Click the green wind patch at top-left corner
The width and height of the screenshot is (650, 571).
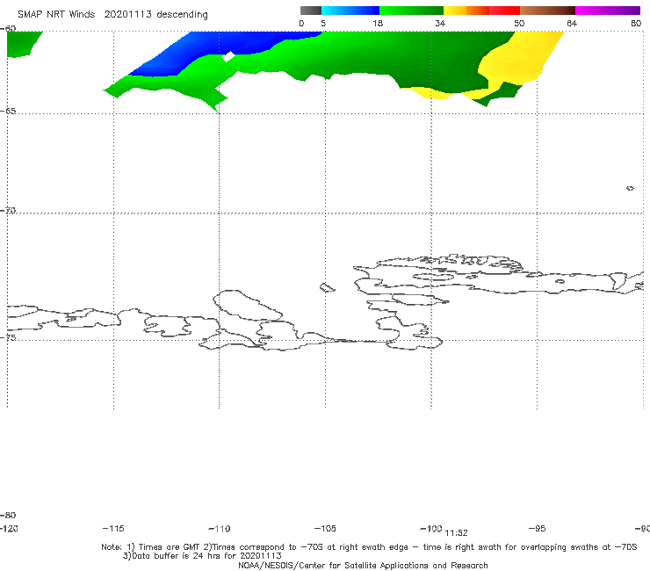coord(23,44)
